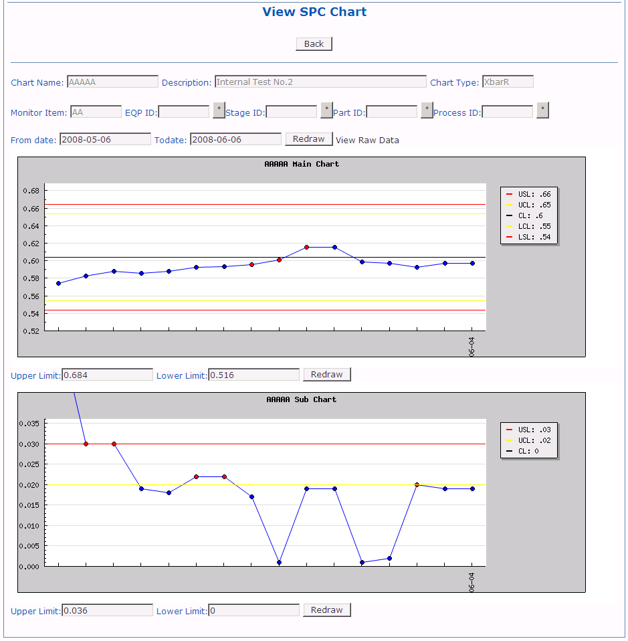This screenshot has width=628, height=641.
Task: Edit the Lower Limit value 0.516
Action: point(253,375)
